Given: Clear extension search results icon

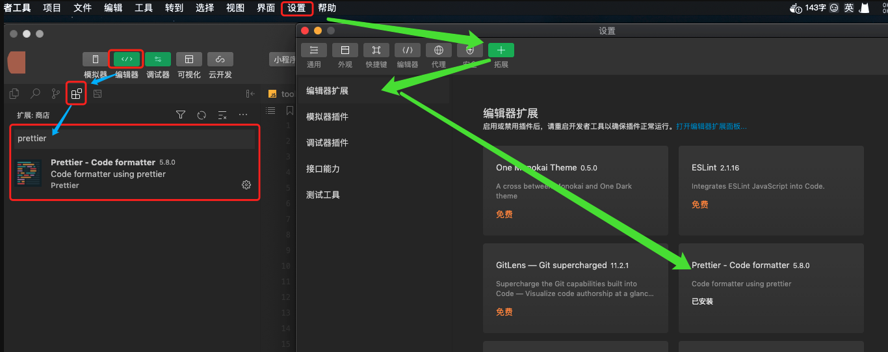Looking at the screenshot, I should 222,115.
